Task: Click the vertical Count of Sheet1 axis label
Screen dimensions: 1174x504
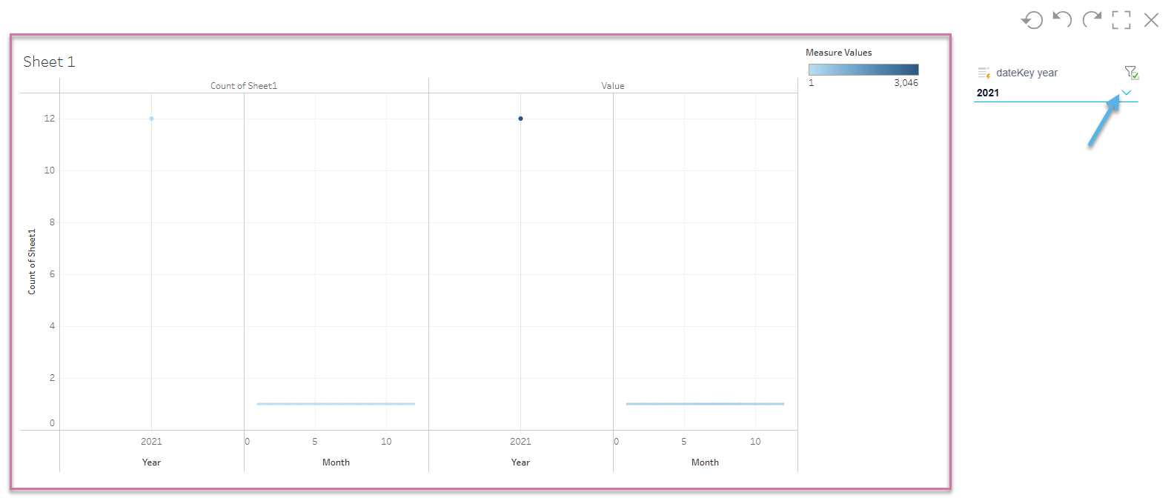Action: click(x=32, y=262)
